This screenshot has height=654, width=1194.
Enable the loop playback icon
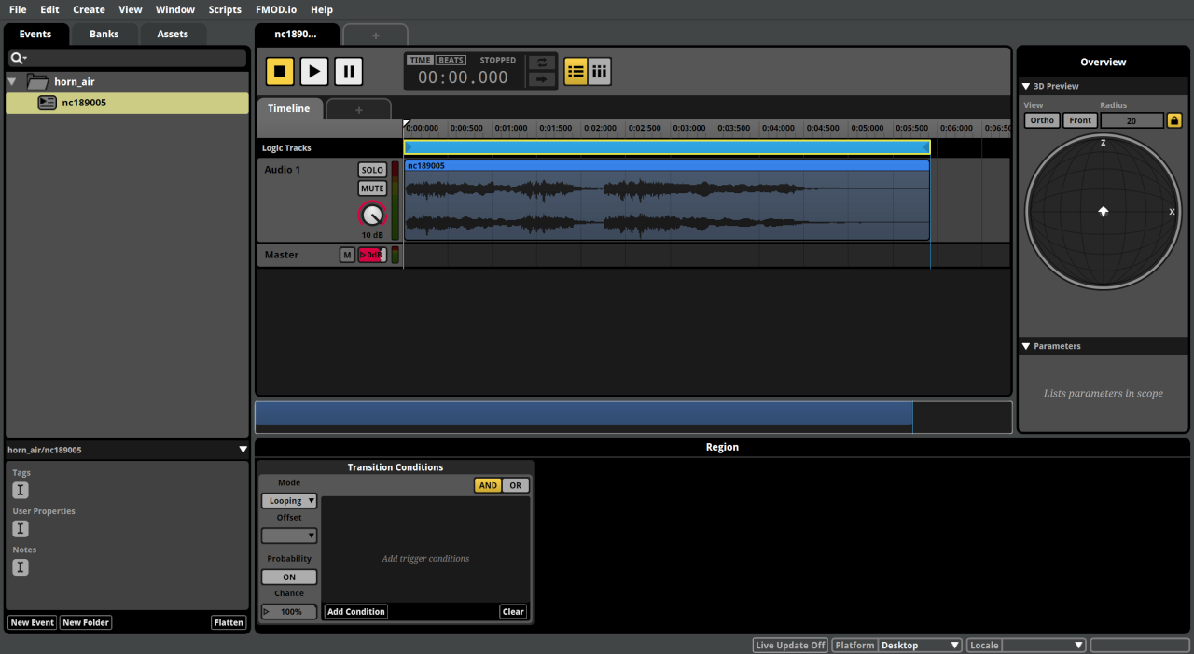541,60
